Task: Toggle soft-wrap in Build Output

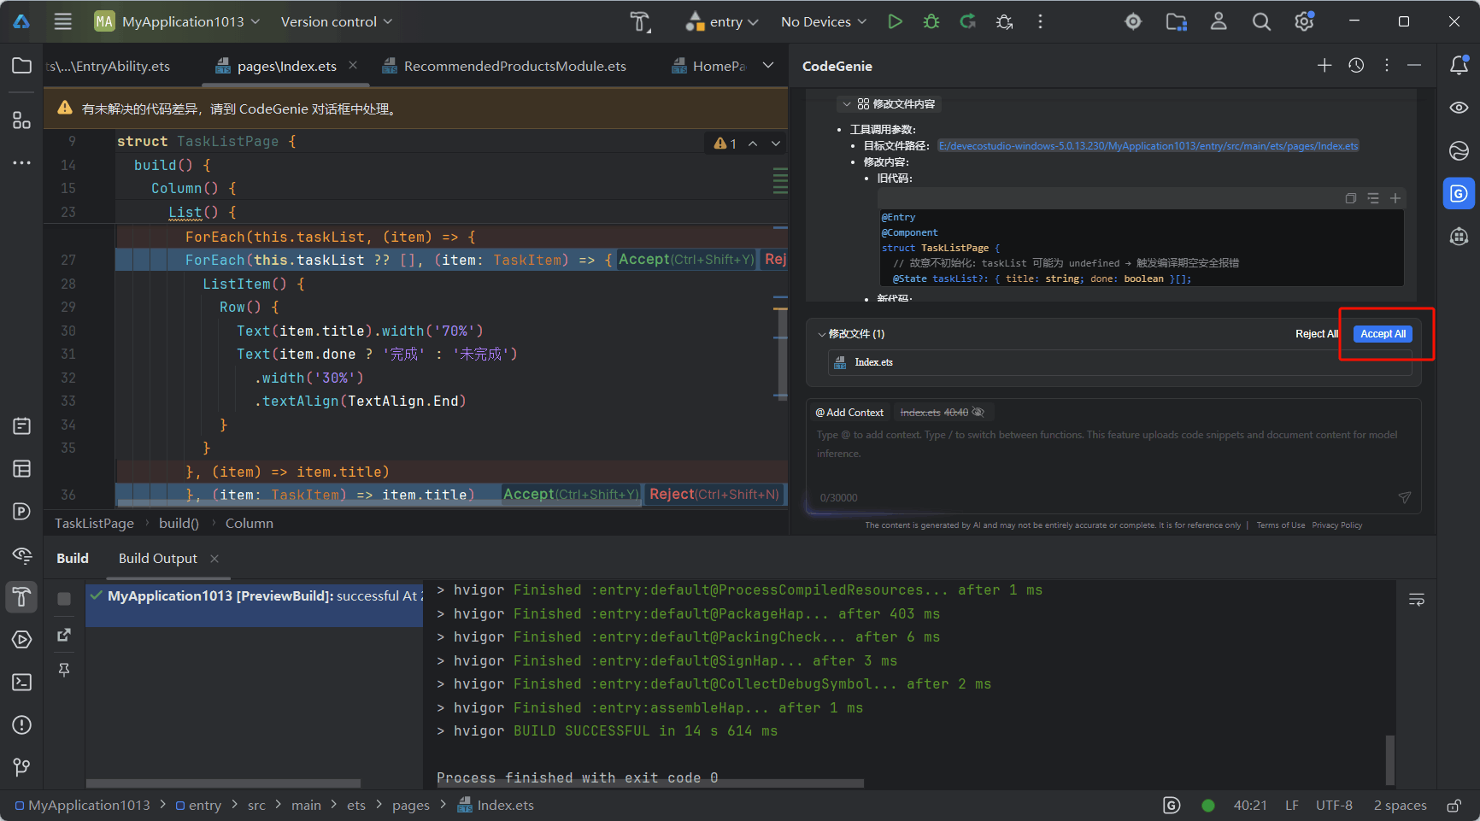Action: tap(1417, 600)
